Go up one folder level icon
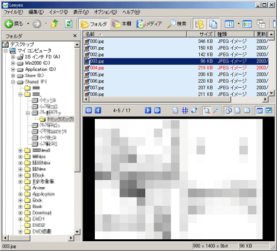277x251 pixels. (x=55, y=24)
